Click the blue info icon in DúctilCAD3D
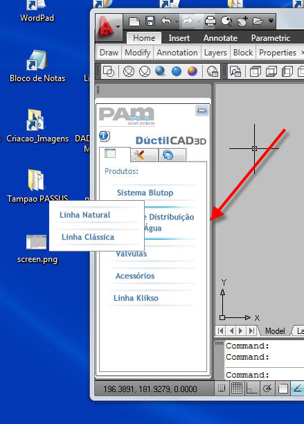Viewport: 304px width, 424px height. (105, 136)
